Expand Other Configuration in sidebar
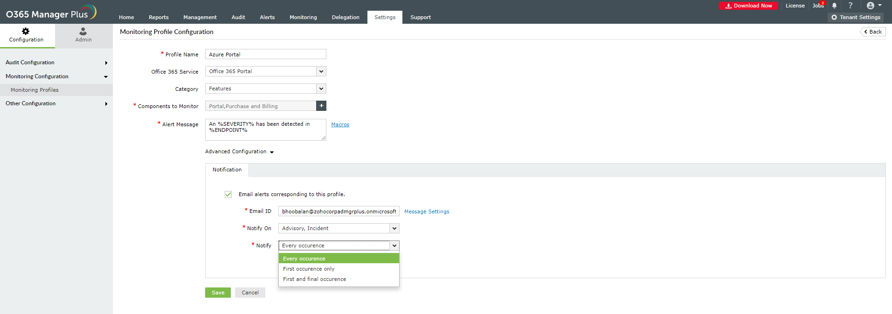Viewport: 892px width, 314px height. coord(56,103)
